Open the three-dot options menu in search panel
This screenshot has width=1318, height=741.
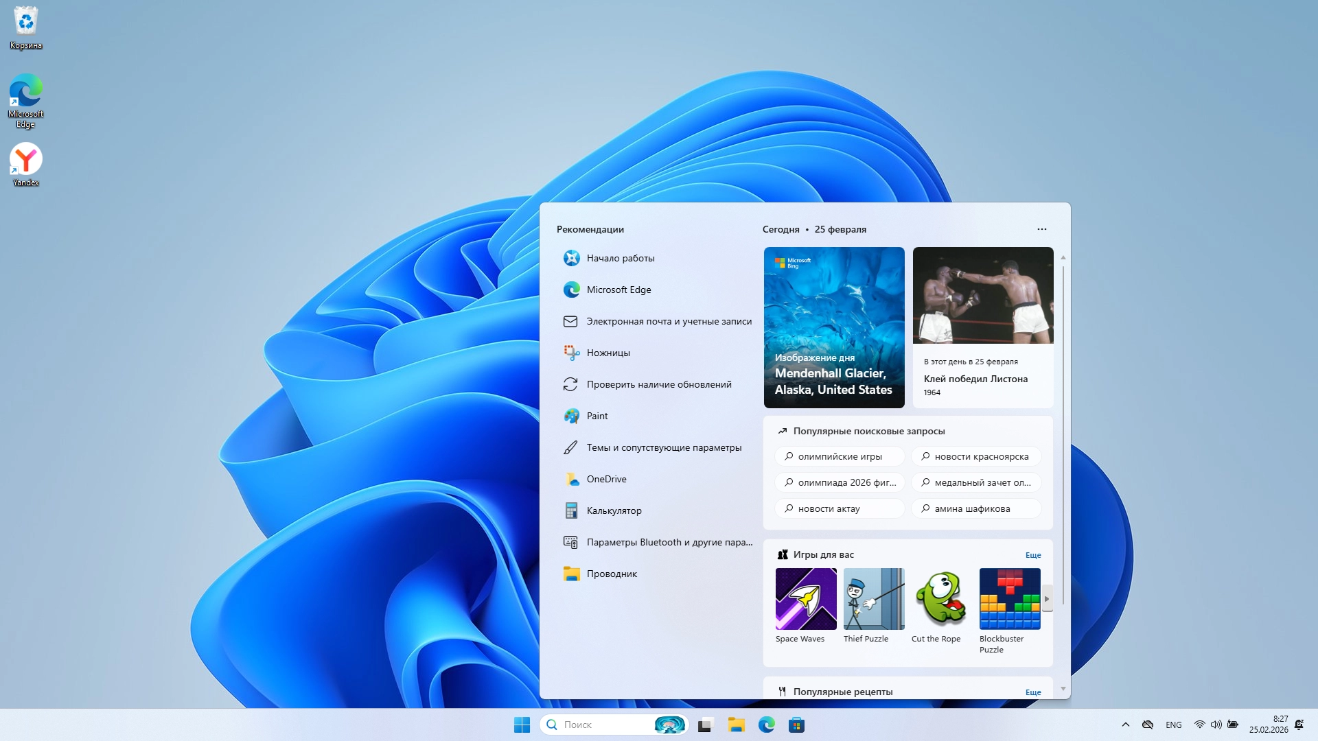[x=1041, y=229]
